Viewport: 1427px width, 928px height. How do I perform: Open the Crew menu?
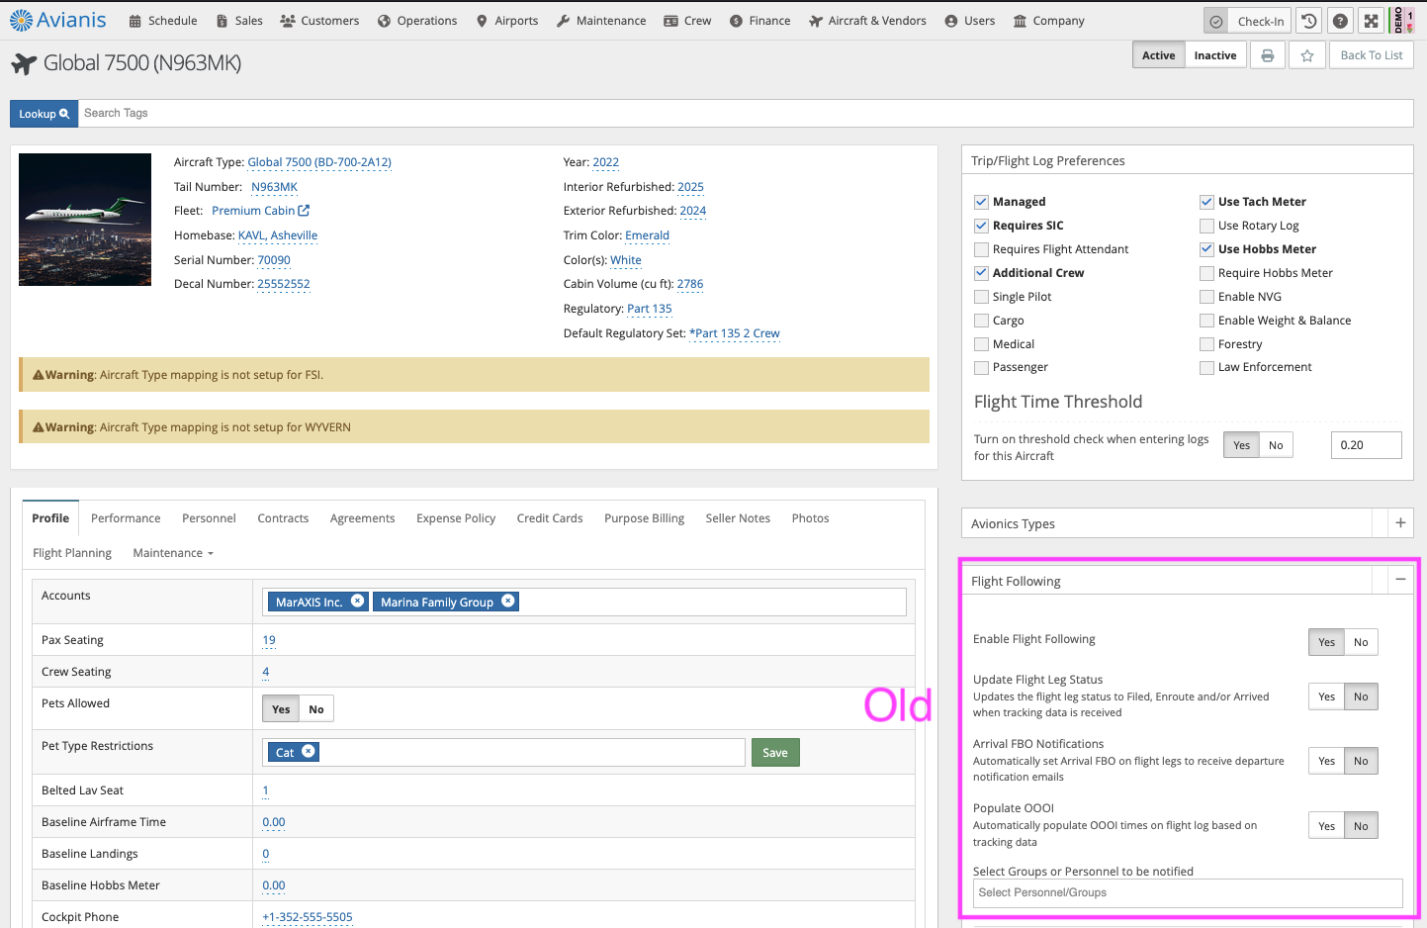pos(687,21)
